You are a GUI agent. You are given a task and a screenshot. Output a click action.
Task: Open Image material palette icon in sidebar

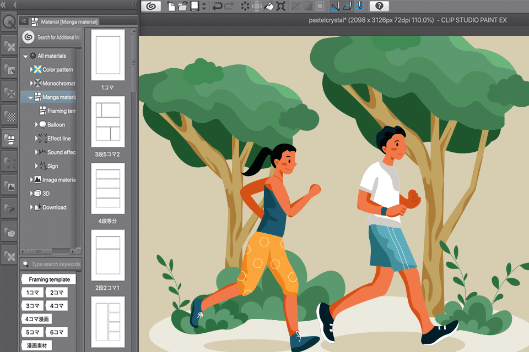(x=9, y=185)
